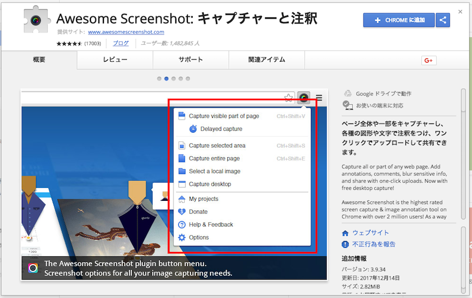The width and height of the screenshot is (472, 298).
Task: Open the レビュー tab
Action: (115, 60)
